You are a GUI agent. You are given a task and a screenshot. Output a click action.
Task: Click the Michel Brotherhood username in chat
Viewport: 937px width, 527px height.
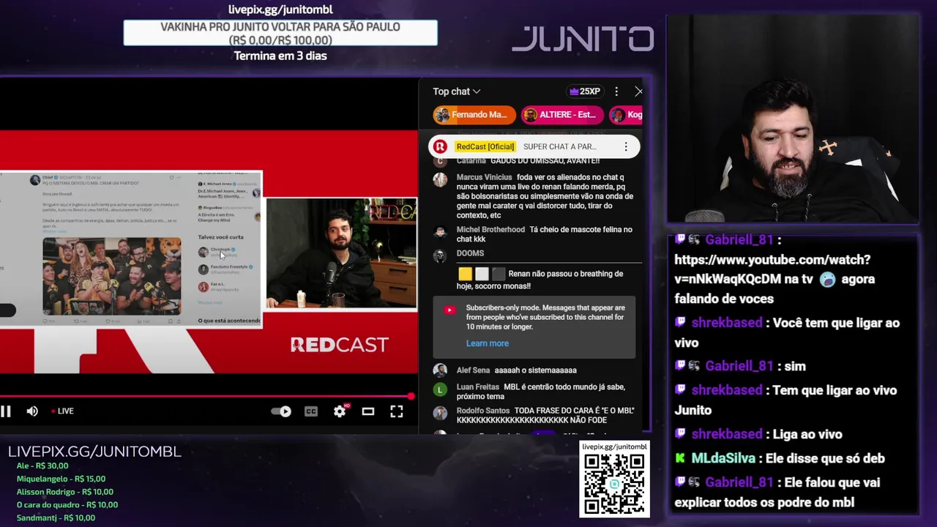click(x=490, y=230)
